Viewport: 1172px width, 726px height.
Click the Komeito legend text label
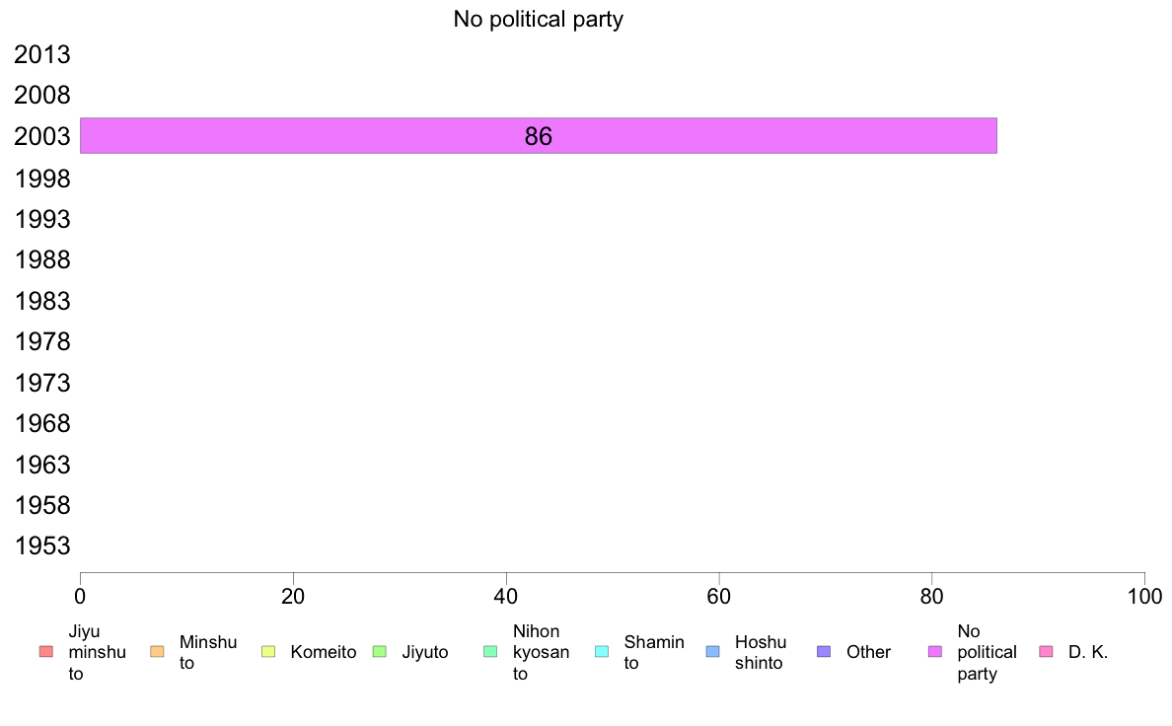324,652
